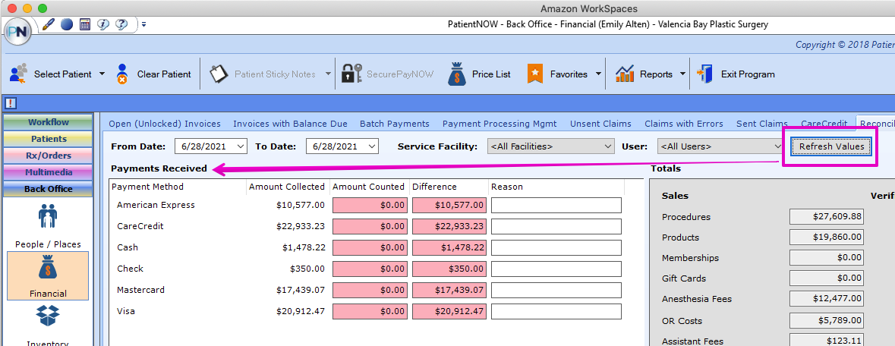Select the Financial money bag icon

[48, 268]
